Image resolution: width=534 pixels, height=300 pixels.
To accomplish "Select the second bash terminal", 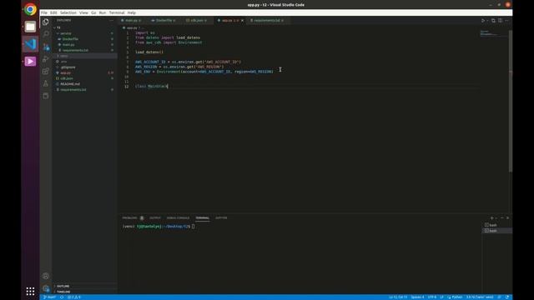I will pos(497,231).
